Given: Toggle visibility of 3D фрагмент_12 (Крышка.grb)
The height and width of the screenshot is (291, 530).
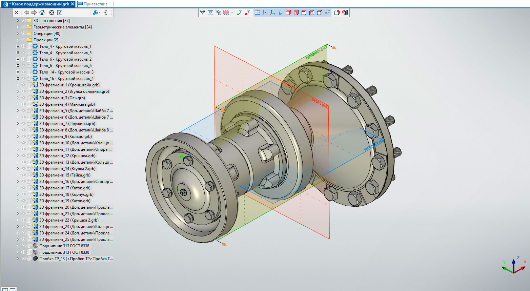Looking at the screenshot, I should (23, 156).
